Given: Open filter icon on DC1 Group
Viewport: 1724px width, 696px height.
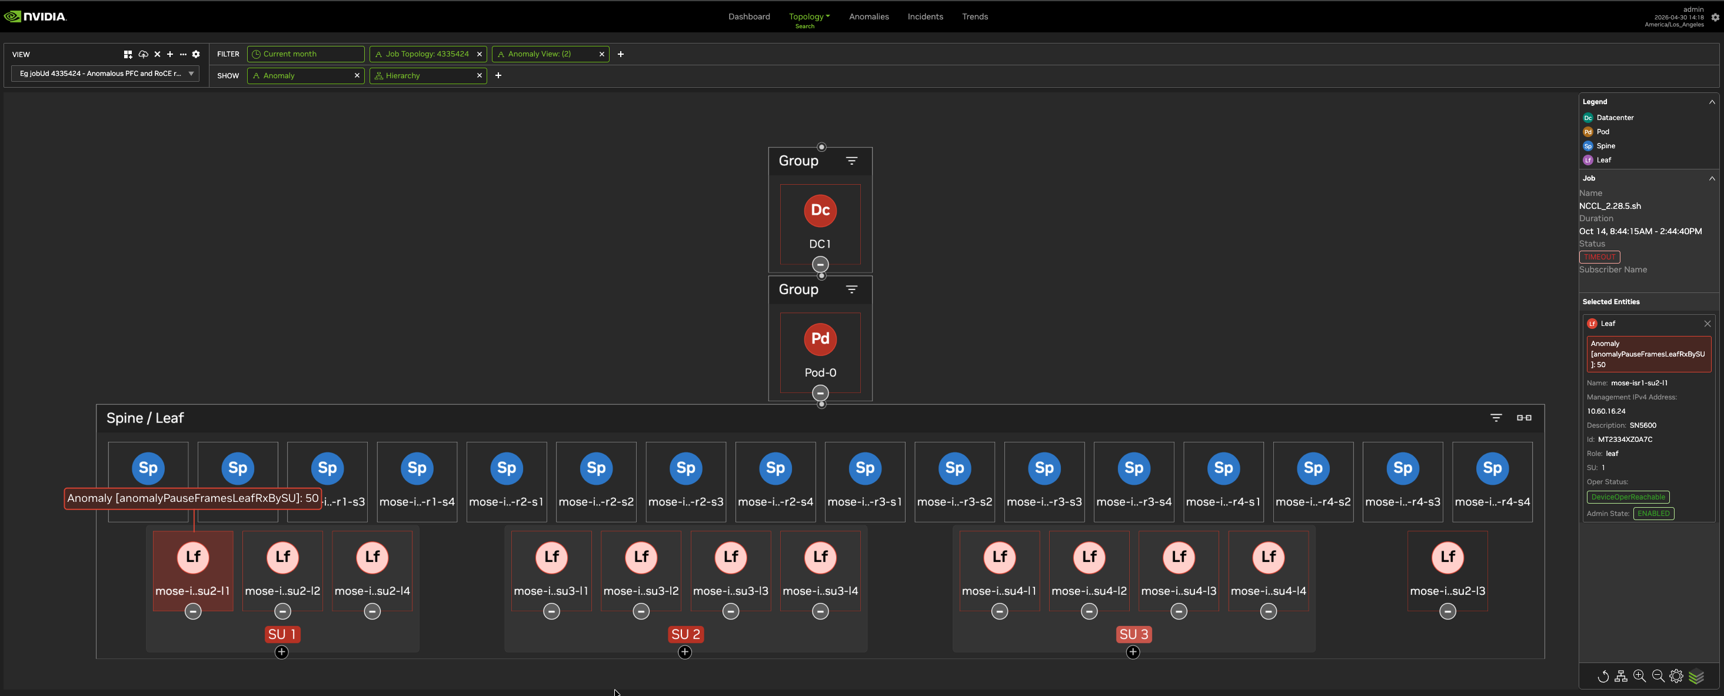Looking at the screenshot, I should (851, 161).
